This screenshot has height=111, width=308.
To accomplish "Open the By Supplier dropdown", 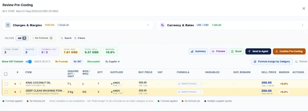I will [x=113, y=62].
